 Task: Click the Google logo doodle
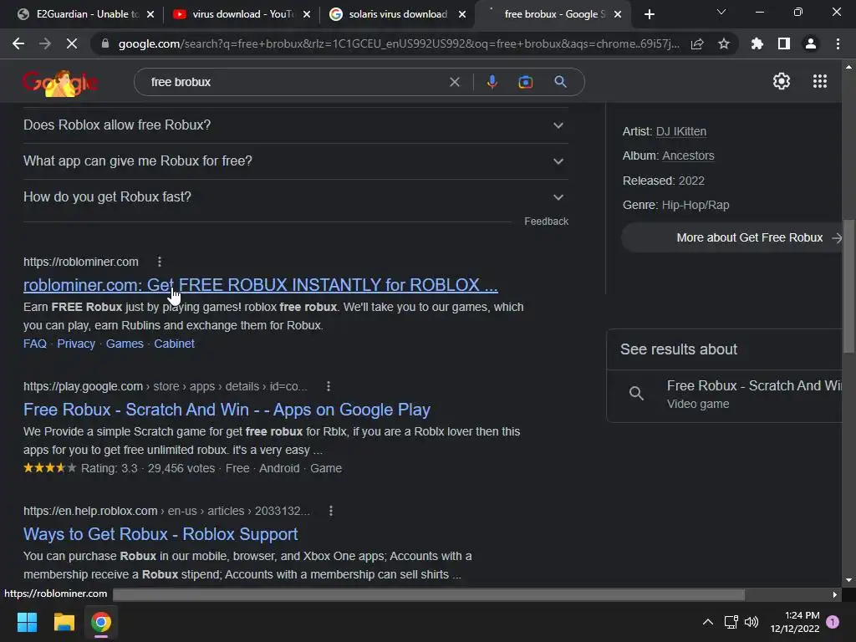point(60,83)
